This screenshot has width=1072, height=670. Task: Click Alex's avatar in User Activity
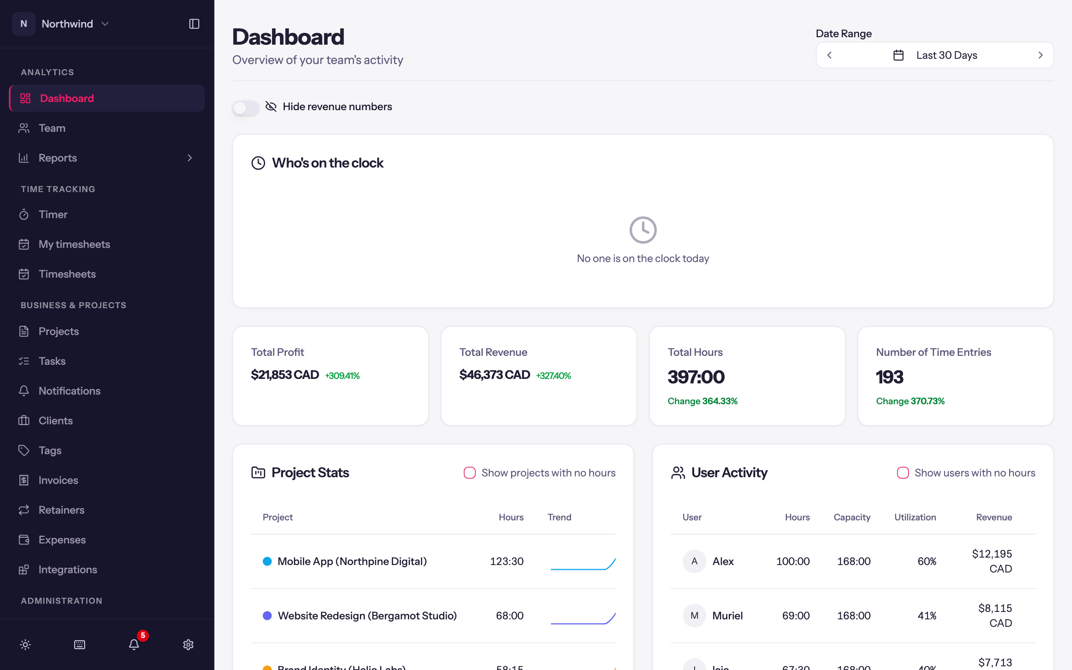coord(694,561)
